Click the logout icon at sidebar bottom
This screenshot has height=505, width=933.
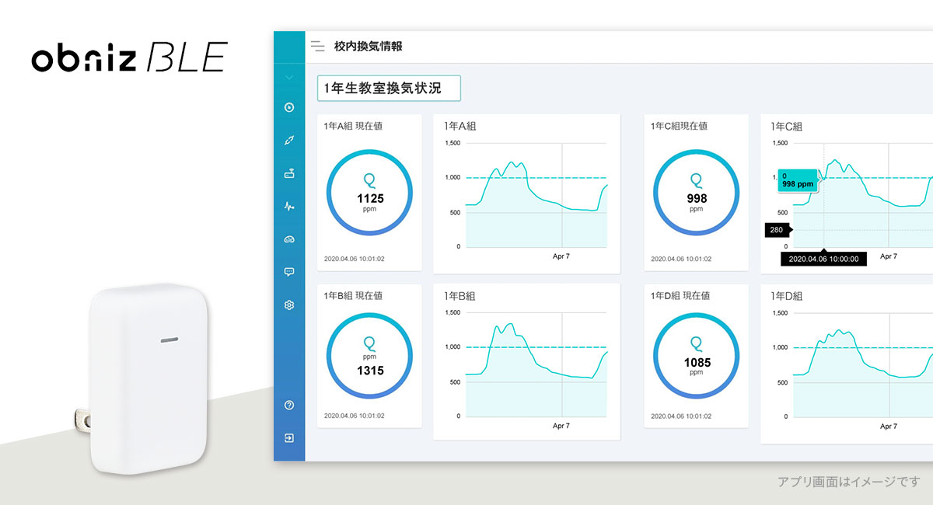click(x=289, y=438)
